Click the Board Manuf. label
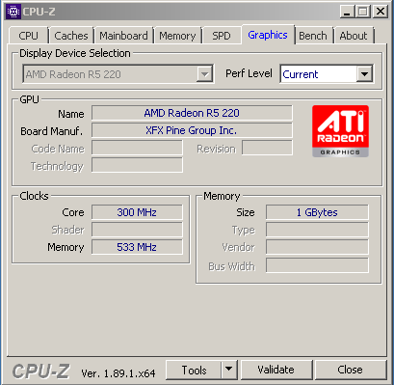 tap(51, 131)
